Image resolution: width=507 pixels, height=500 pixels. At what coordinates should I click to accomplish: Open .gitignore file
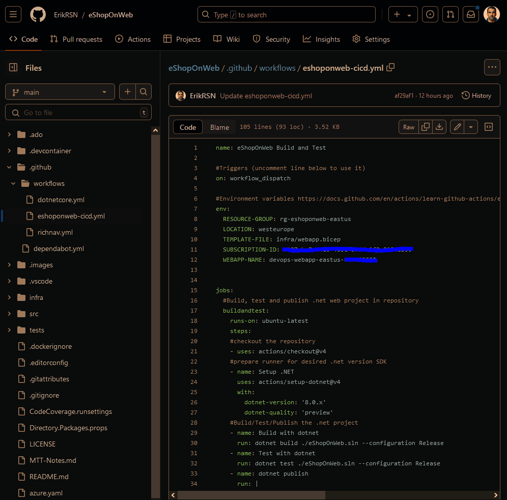44,395
